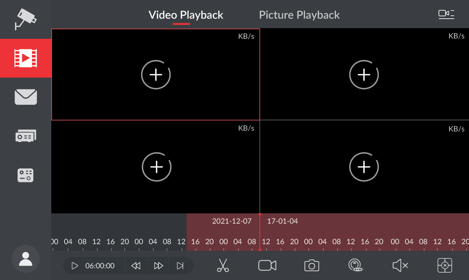Image resolution: width=469 pixels, height=280 pixels.
Task: Open the camera list icon top right
Action: point(446,14)
